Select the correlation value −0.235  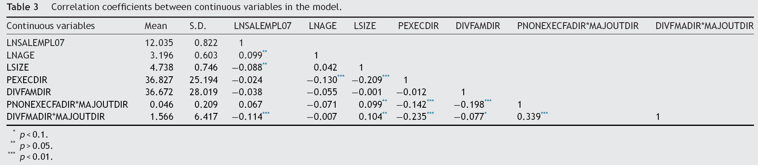pos(411,117)
